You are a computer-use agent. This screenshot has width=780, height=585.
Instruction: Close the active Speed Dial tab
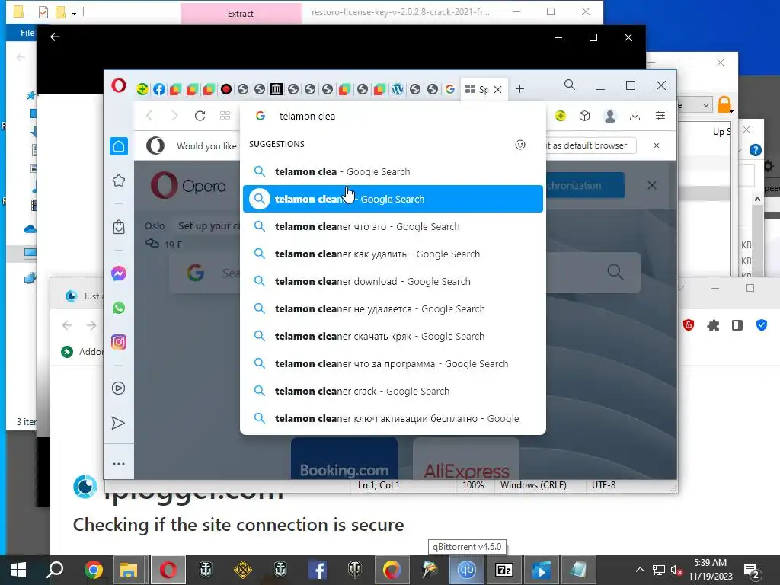497,90
